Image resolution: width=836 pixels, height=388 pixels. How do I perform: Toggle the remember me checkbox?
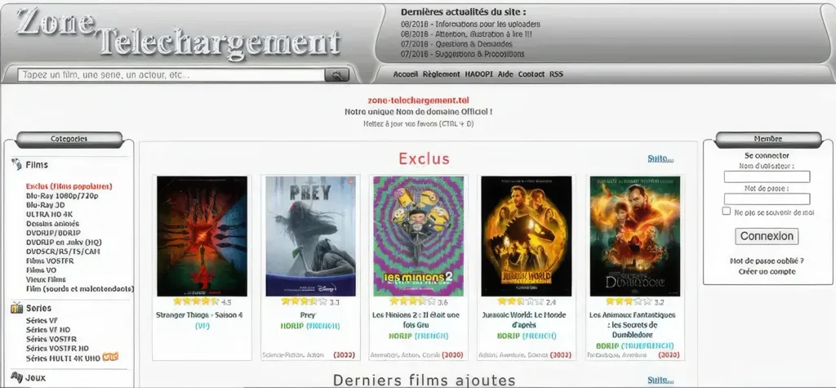coord(726,212)
